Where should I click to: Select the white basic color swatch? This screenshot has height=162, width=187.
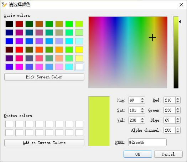79,67
